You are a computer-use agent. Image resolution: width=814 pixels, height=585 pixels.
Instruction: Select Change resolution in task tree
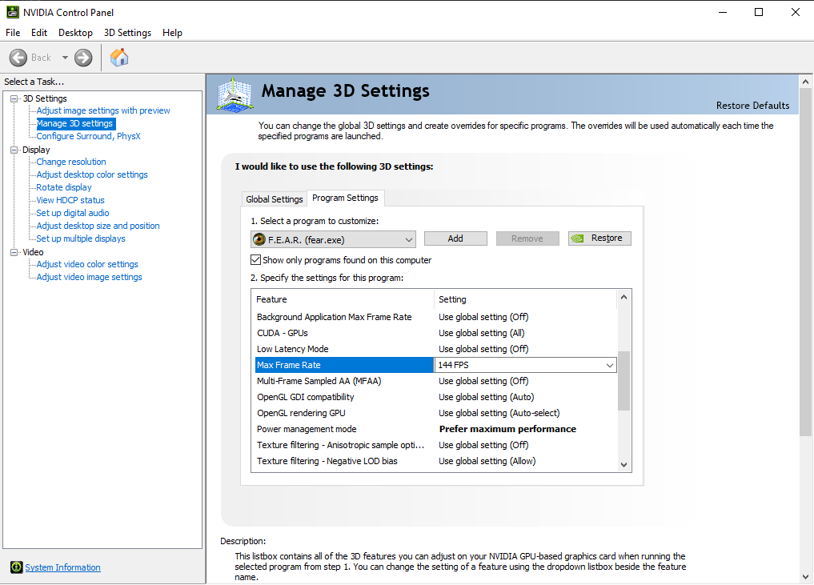tap(71, 162)
